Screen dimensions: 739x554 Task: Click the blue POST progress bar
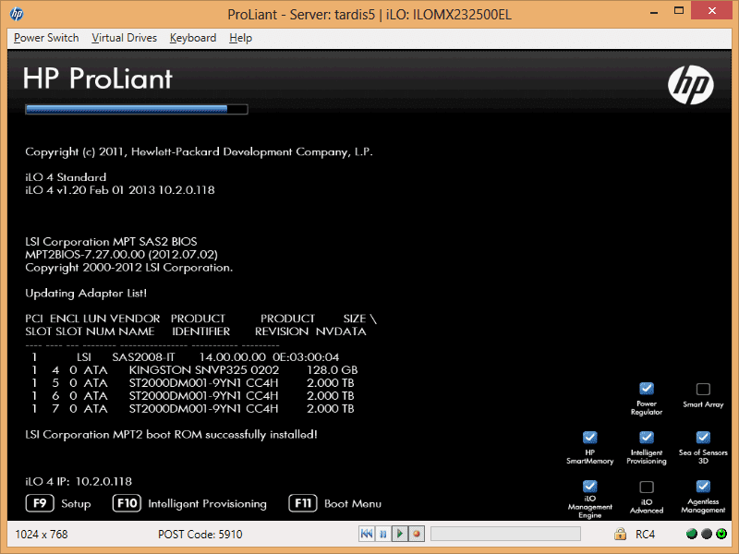tap(136, 109)
